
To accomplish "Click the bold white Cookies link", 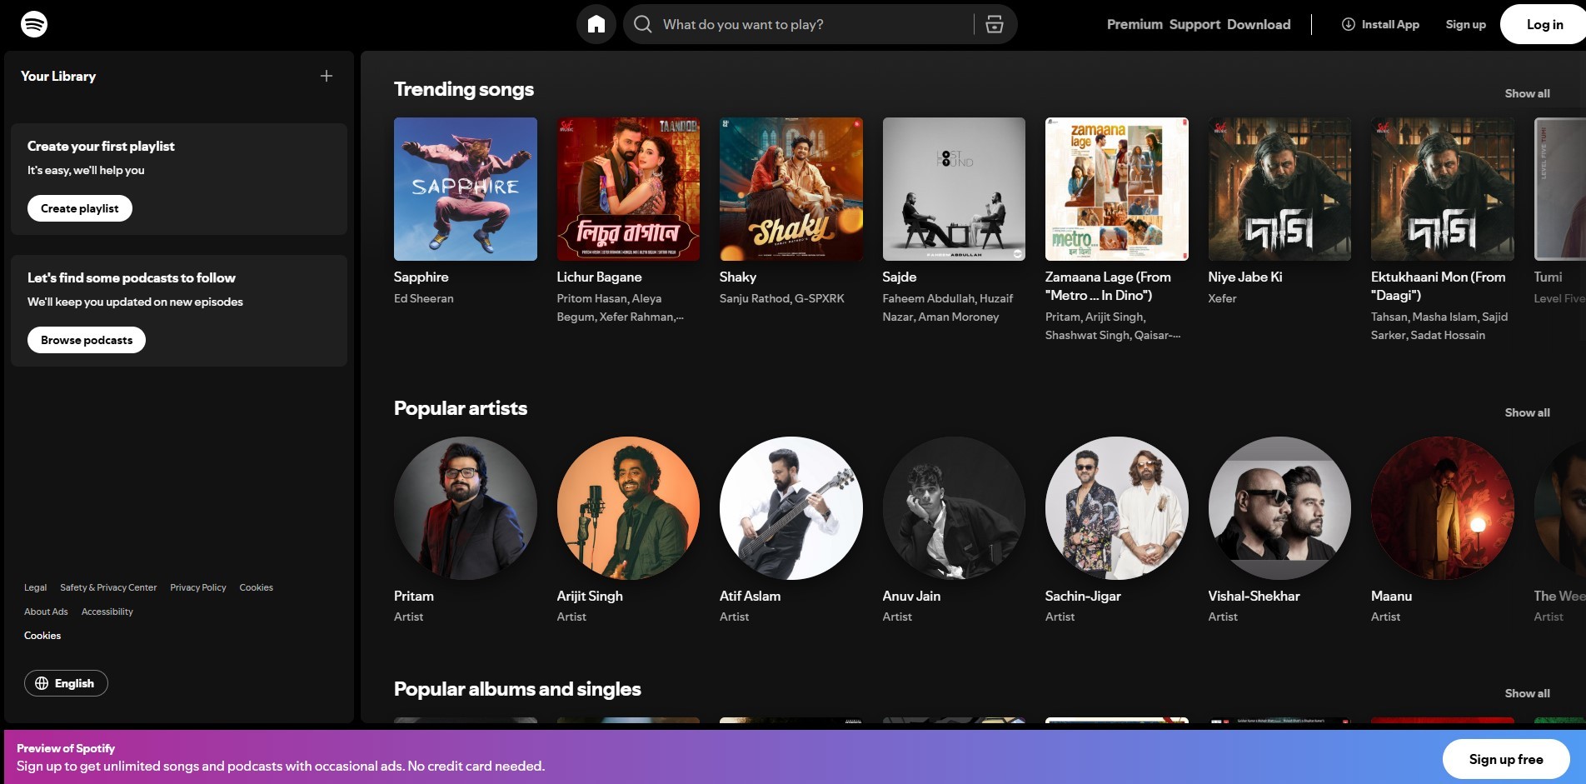I will (x=42, y=636).
